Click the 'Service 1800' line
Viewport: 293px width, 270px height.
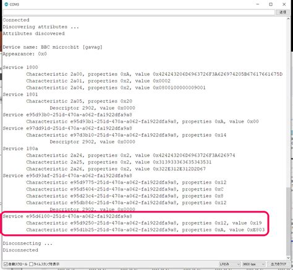coord(20,67)
